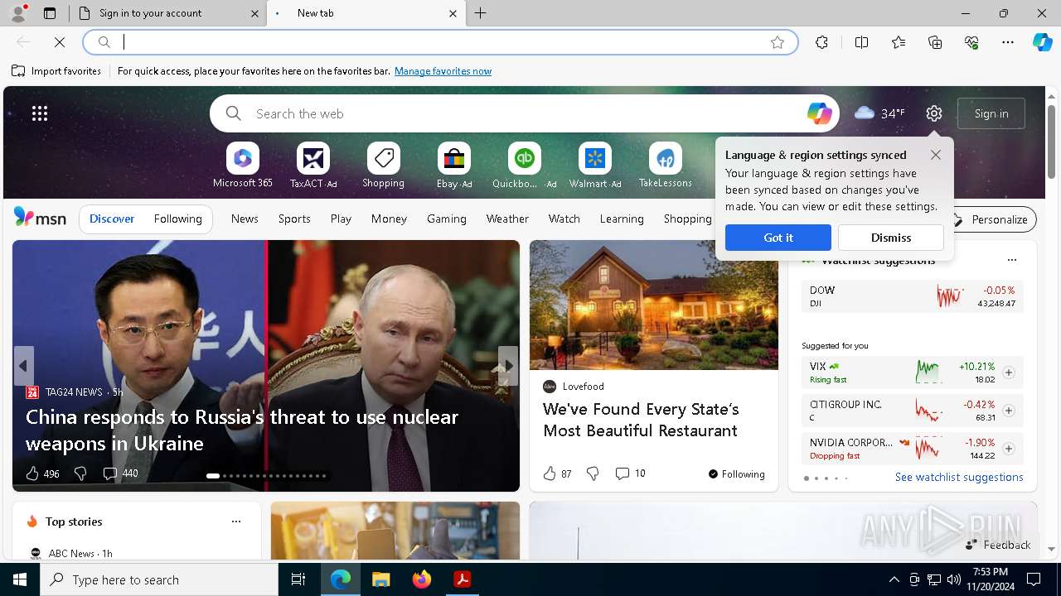The height and width of the screenshot is (596, 1061).
Task: Go to previous carousel story
Action: click(x=23, y=366)
